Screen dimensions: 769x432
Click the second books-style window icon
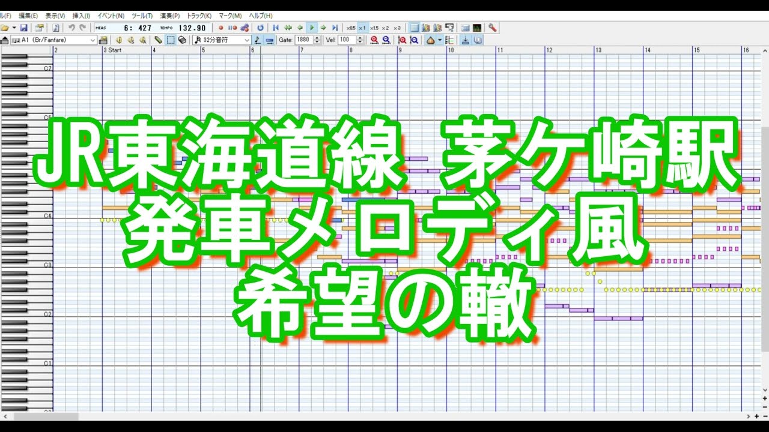coord(437,28)
